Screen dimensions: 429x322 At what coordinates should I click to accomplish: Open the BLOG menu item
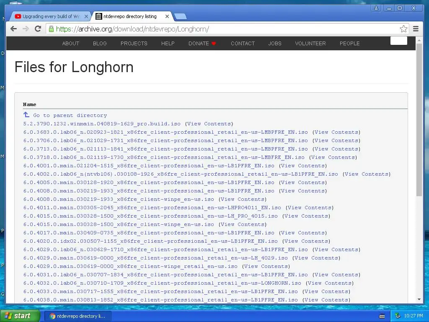click(x=100, y=43)
